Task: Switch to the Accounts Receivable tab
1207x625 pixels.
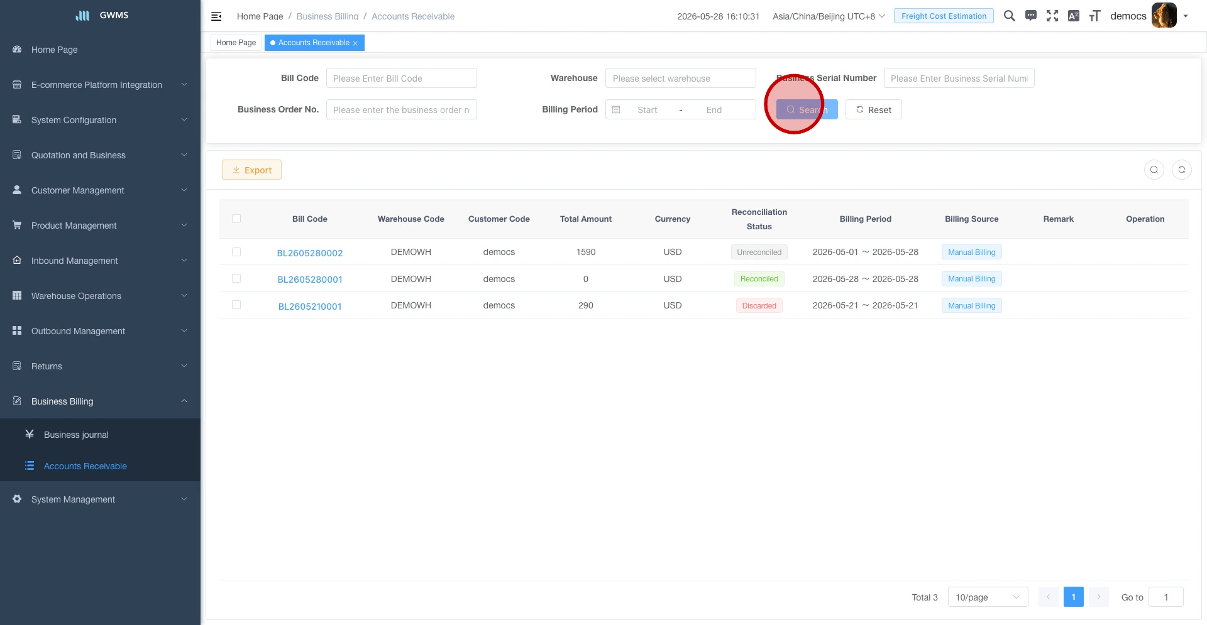Action: 314,43
